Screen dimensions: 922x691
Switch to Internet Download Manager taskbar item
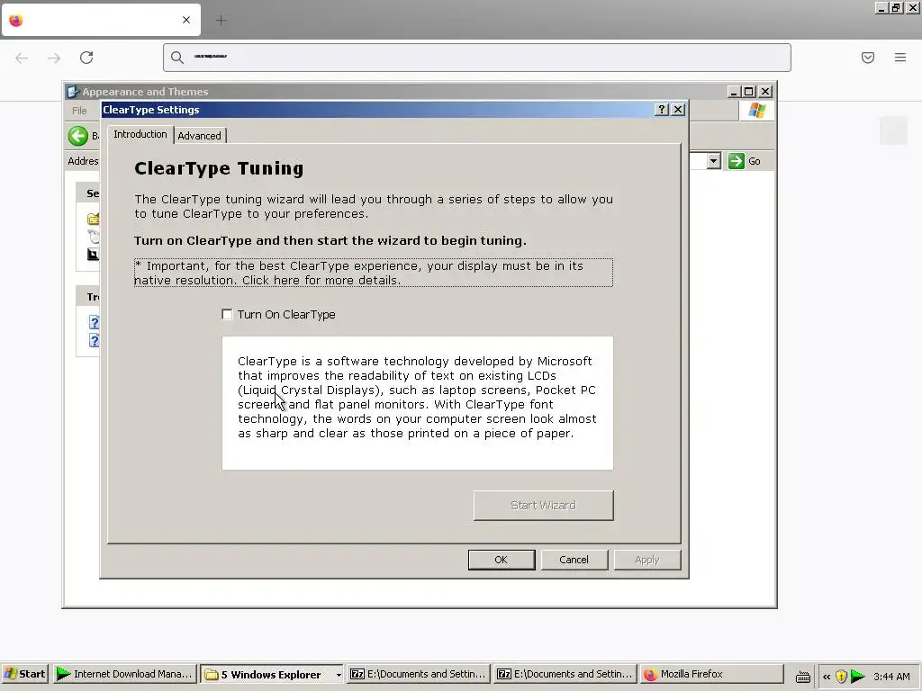click(124, 674)
